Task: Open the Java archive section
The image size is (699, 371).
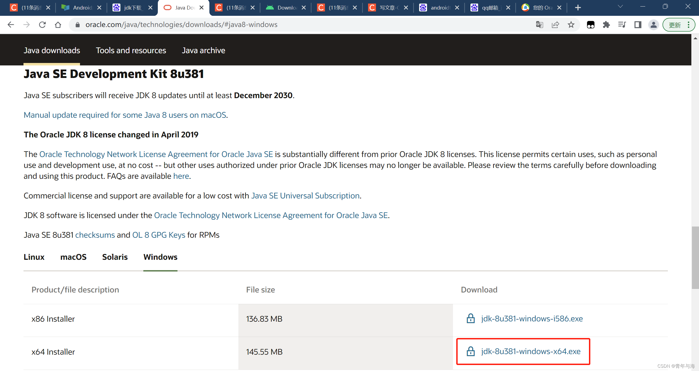Action: tap(203, 50)
